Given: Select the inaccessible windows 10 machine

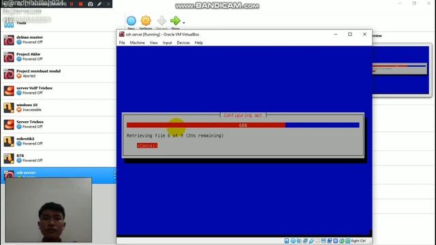Looking at the screenshot, I should tap(59, 108).
